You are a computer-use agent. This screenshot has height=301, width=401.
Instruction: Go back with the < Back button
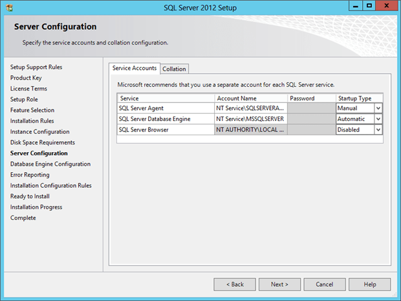(x=235, y=284)
